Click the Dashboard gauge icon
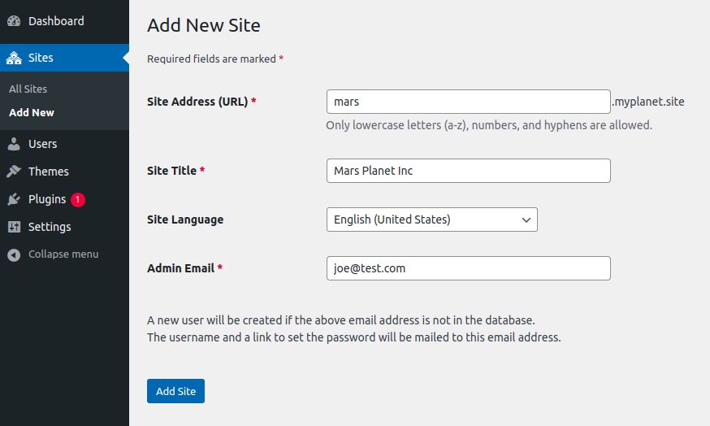This screenshot has height=426, width=710. click(14, 21)
